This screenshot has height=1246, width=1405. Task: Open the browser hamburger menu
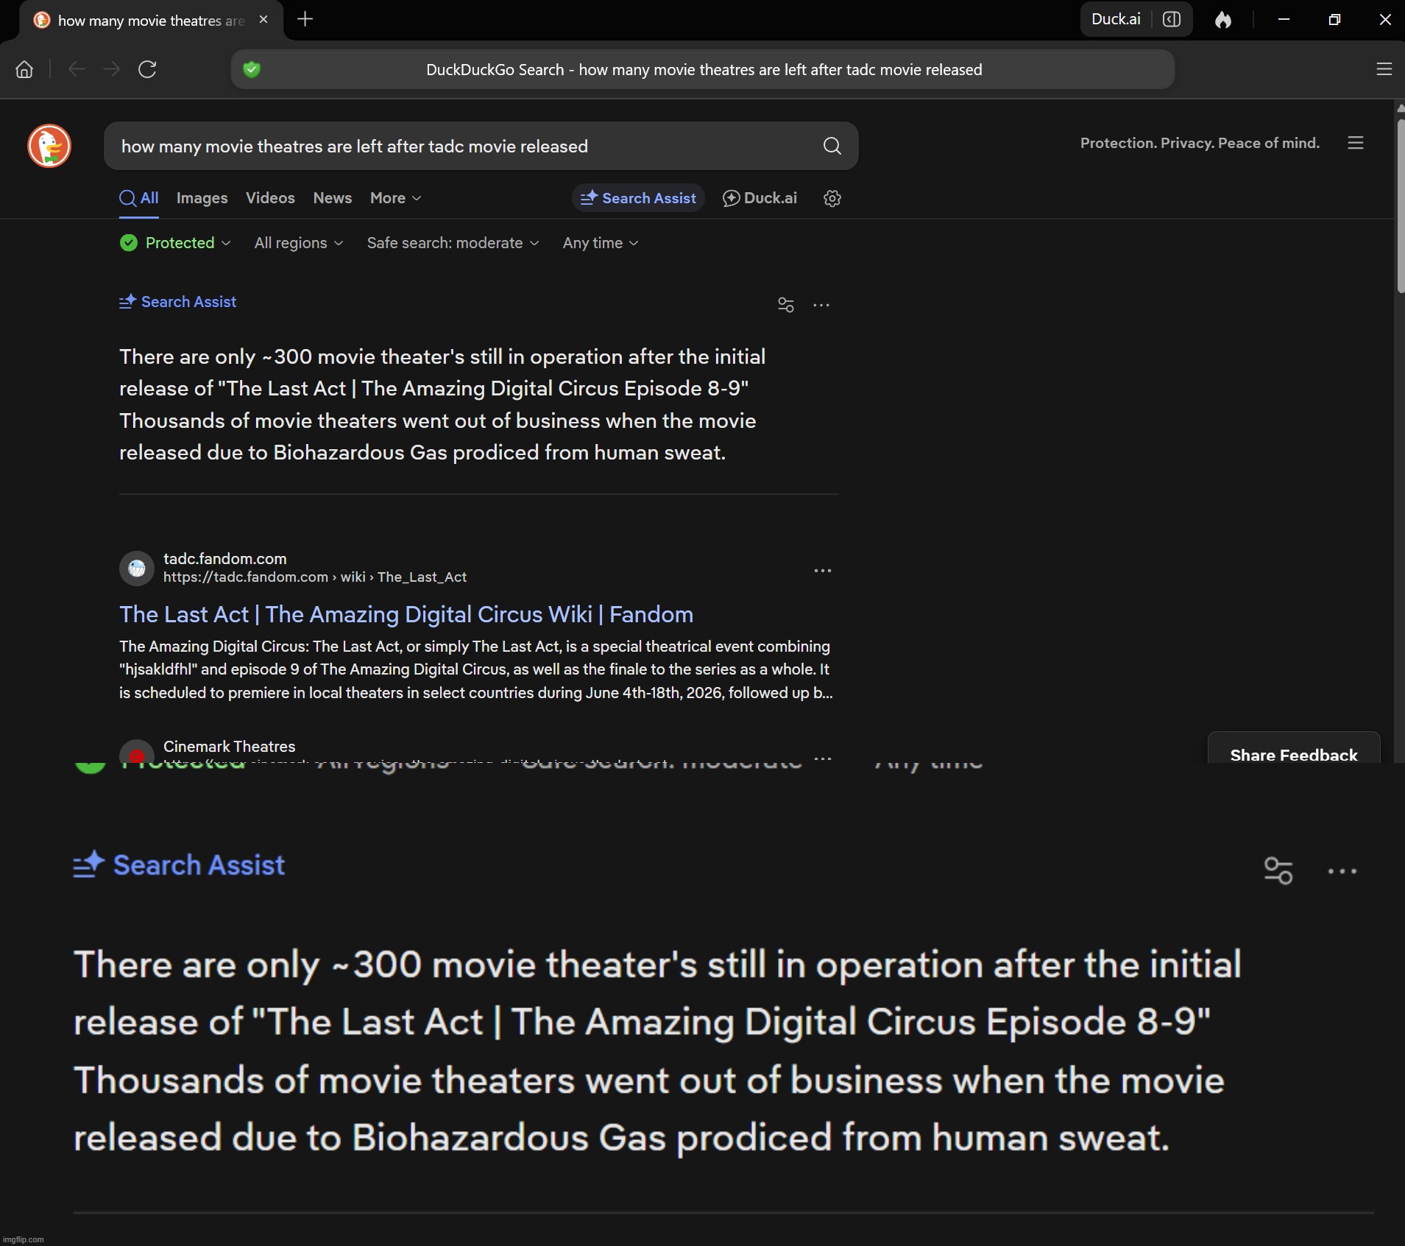(x=1384, y=69)
